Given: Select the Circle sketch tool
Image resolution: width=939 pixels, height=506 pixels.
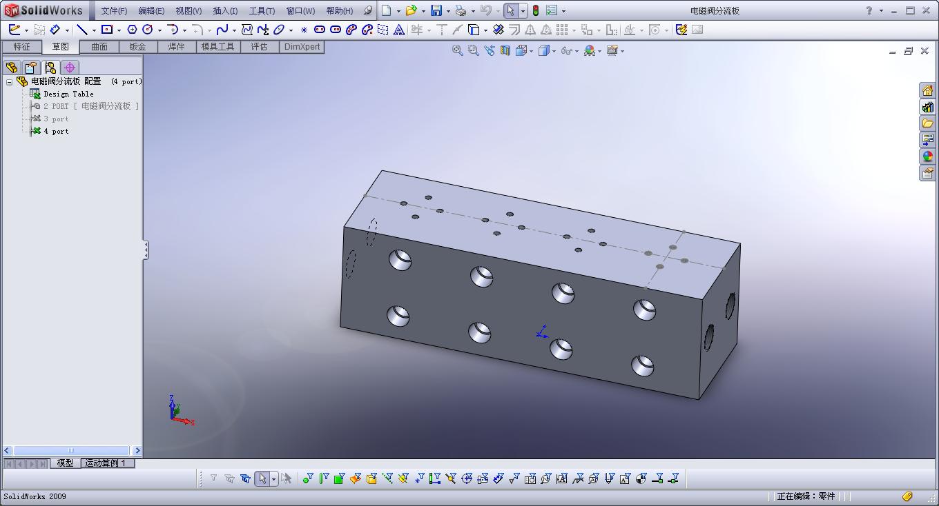Looking at the screenshot, I should (x=148, y=30).
